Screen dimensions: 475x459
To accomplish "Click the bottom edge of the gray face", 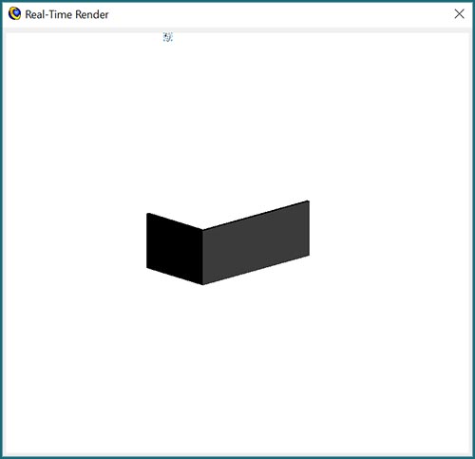I will 256,270.
